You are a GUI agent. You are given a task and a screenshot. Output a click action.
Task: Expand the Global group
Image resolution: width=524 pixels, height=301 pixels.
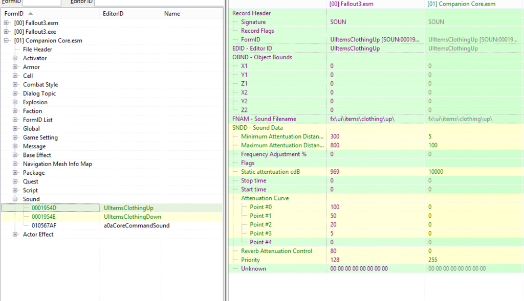15,128
